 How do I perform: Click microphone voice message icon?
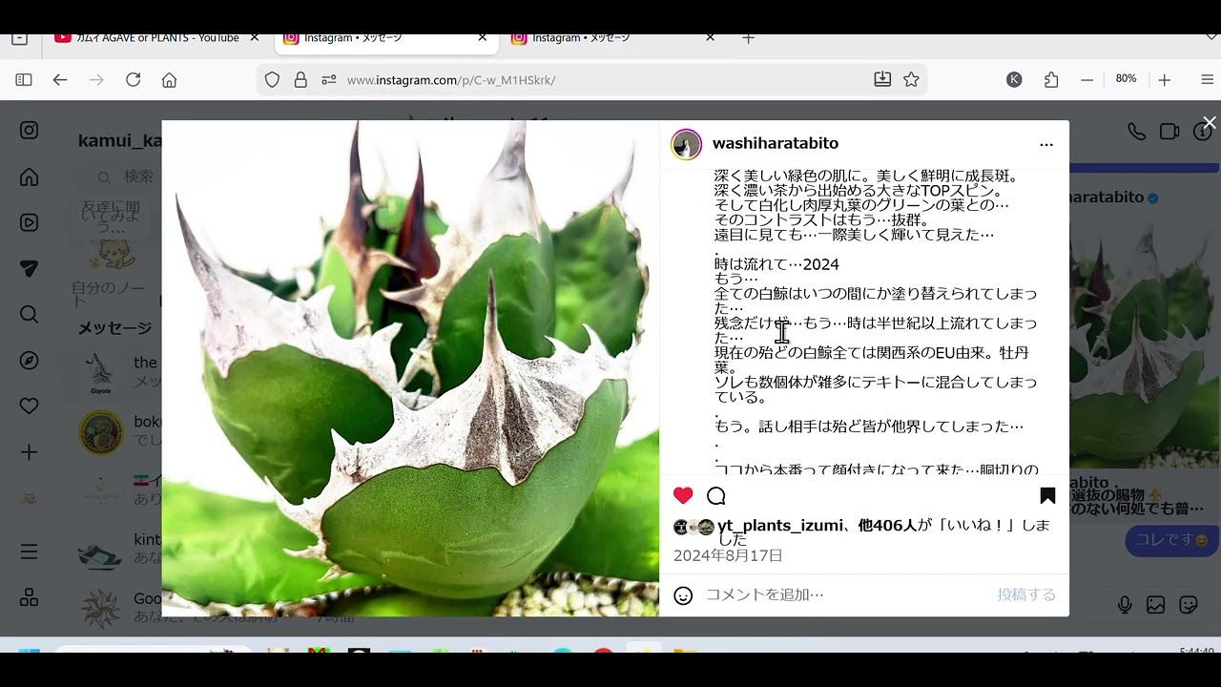coord(1126,604)
